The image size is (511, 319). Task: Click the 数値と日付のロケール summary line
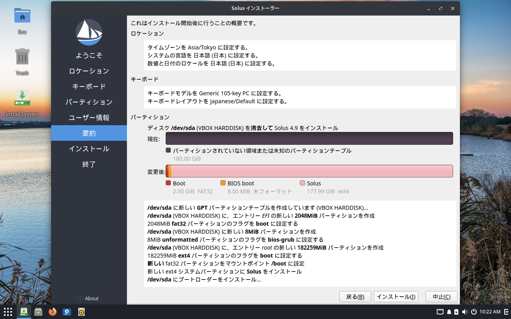pos(212,63)
